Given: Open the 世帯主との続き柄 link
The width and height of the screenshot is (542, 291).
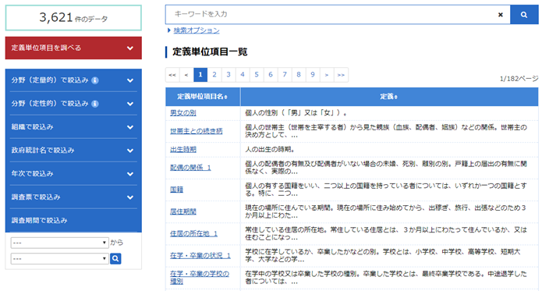Looking at the screenshot, I should click(x=197, y=131).
